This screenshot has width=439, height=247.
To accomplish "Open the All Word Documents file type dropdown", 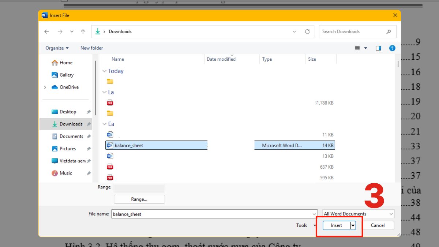I will (x=358, y=214).
